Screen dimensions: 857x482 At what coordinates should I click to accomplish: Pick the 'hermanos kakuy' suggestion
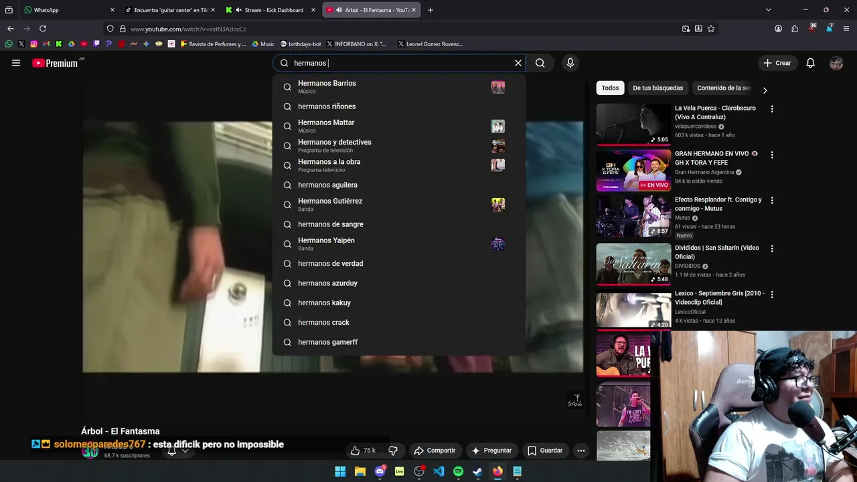tap(398, 303)
